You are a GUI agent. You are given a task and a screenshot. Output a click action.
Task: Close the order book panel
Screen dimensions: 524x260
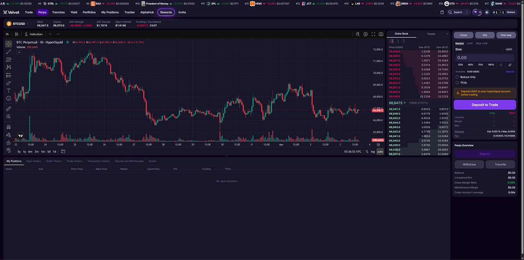coord(447,34)
